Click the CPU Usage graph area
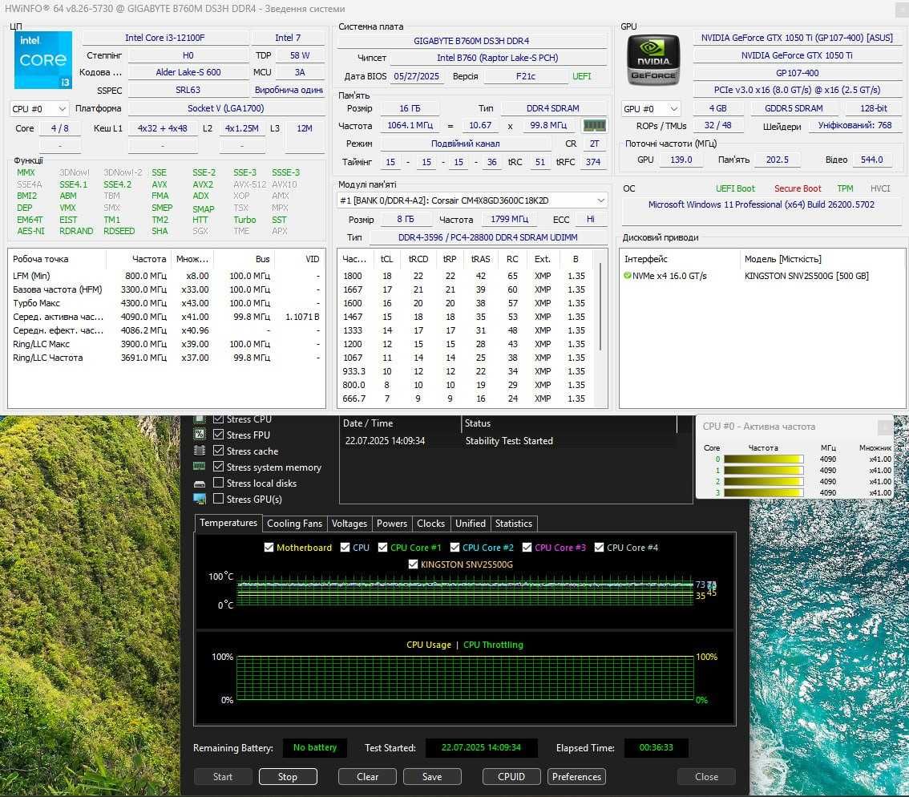This screenshot has height=797, width=909. [x=465, y=678]
